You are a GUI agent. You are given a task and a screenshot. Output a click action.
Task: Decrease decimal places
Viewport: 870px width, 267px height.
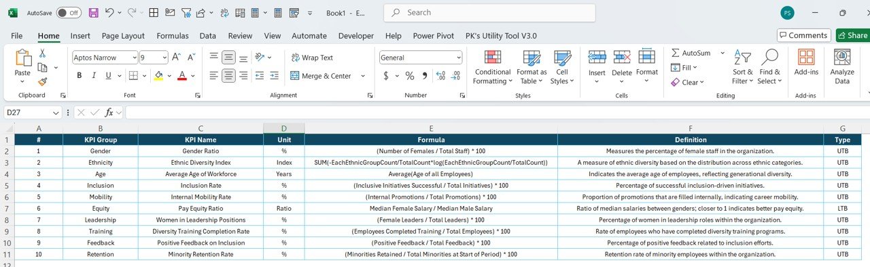[455, 76]
